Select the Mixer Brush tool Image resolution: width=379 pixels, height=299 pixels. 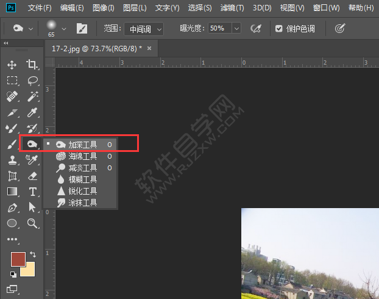(12, 128)
